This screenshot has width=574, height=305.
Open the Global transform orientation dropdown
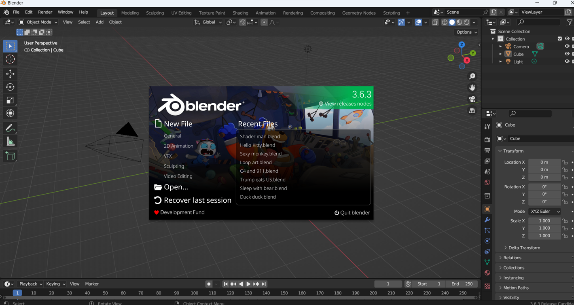[x=208, y=22]
